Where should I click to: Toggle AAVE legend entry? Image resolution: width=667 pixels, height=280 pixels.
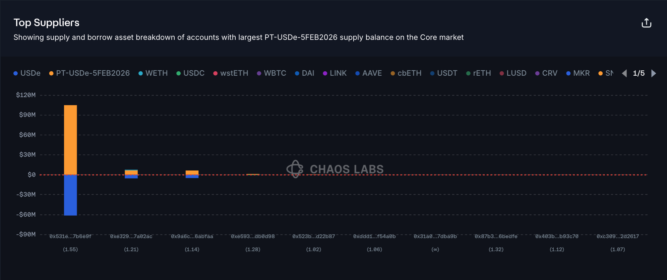tap(368, 73)
